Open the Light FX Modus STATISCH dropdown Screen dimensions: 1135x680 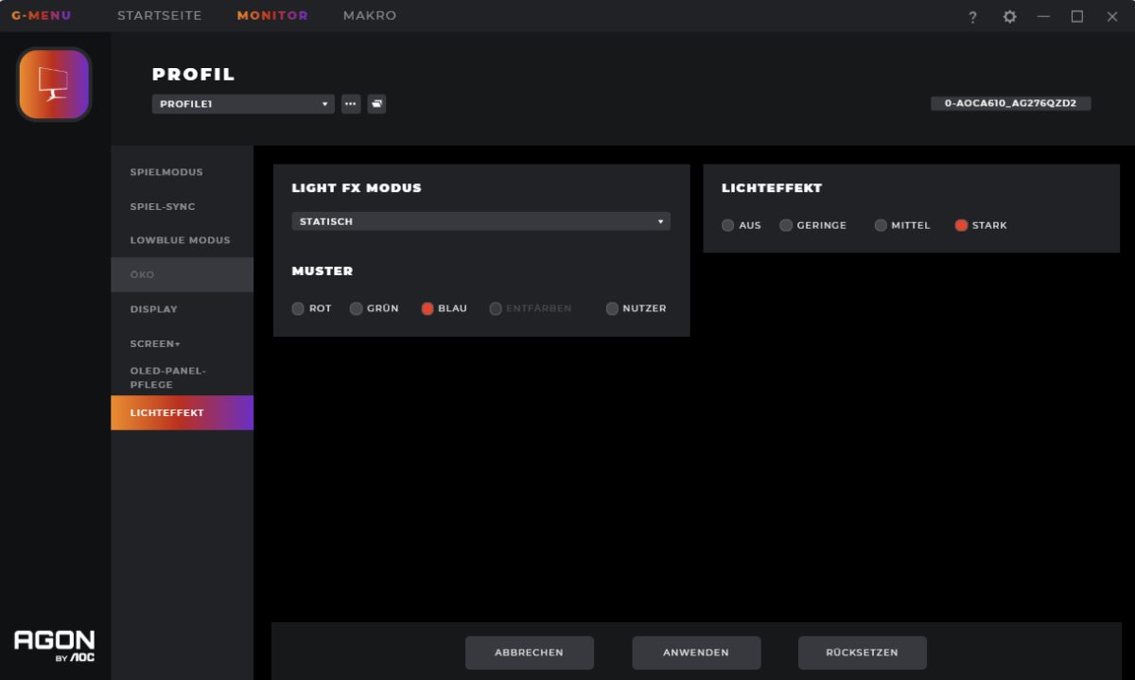480,221
